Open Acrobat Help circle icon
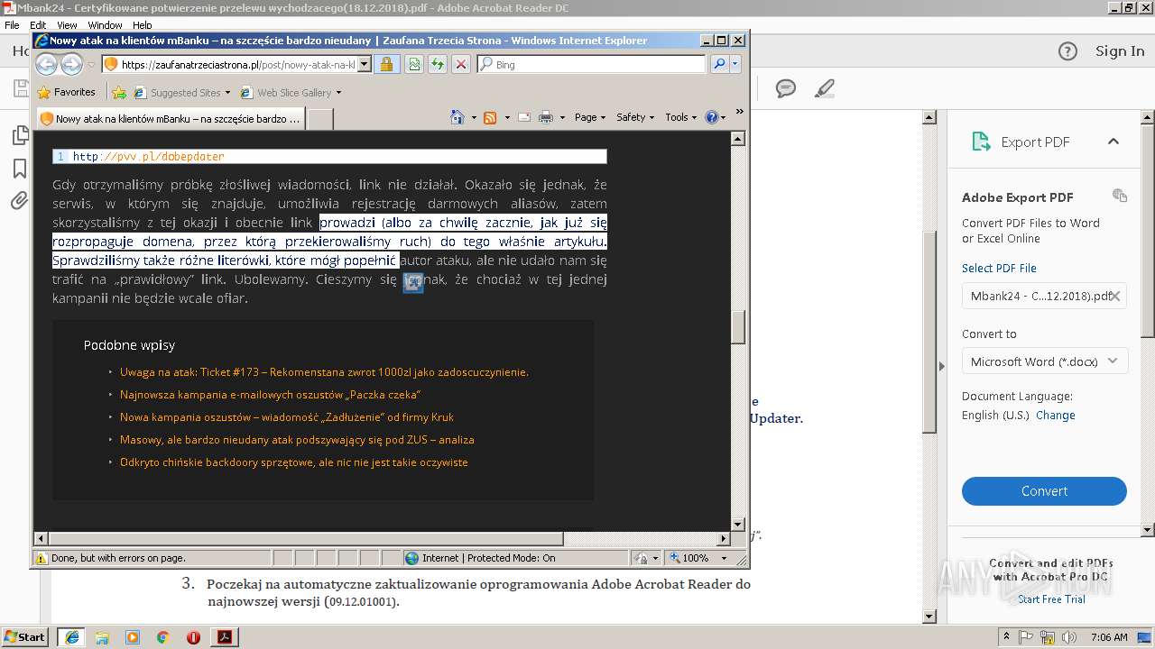Screen dimensions: 1155x649 click(x=1067, y=51)
